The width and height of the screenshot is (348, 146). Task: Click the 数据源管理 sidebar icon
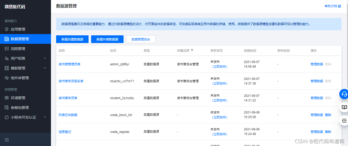(x=7, y=39)
